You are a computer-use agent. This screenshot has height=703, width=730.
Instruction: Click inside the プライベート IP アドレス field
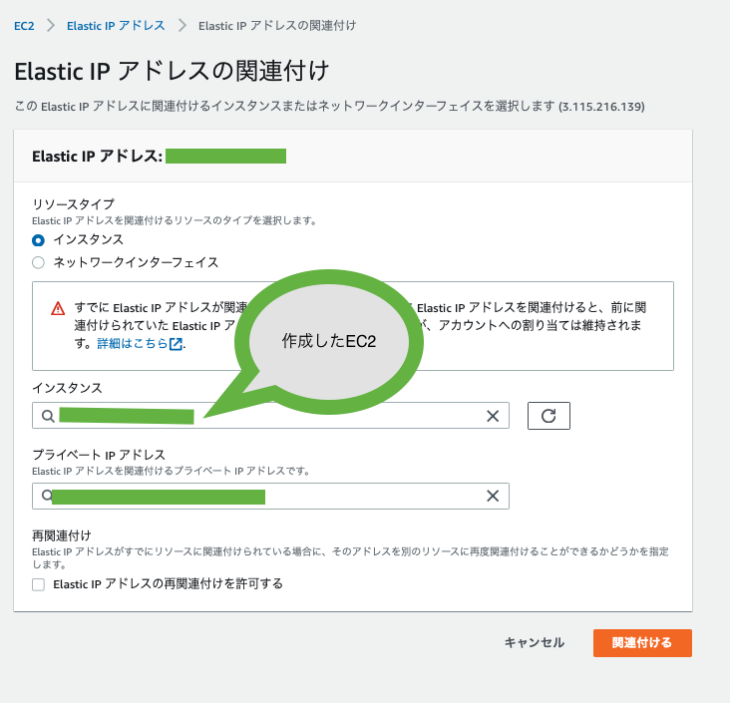(270, 496)
